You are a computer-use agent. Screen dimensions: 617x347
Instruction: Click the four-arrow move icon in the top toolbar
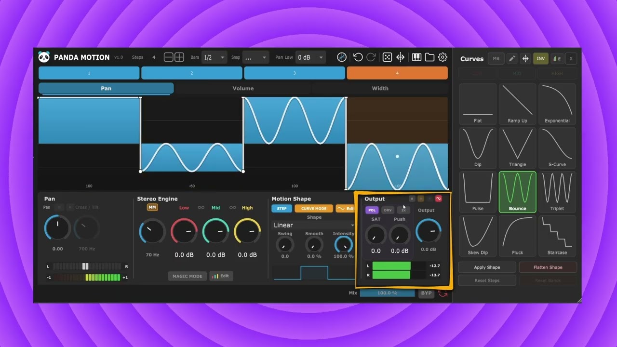click(x=401, y=57)
